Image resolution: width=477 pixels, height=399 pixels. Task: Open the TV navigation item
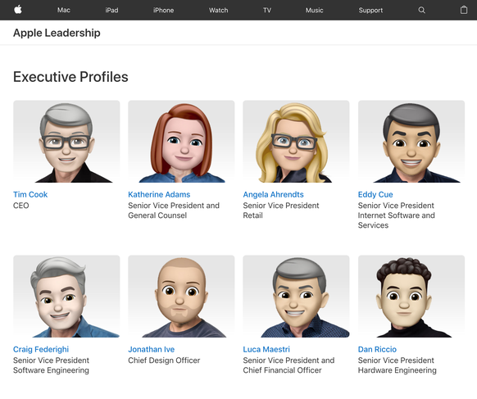pyautogui.click(x=267, y=10)
